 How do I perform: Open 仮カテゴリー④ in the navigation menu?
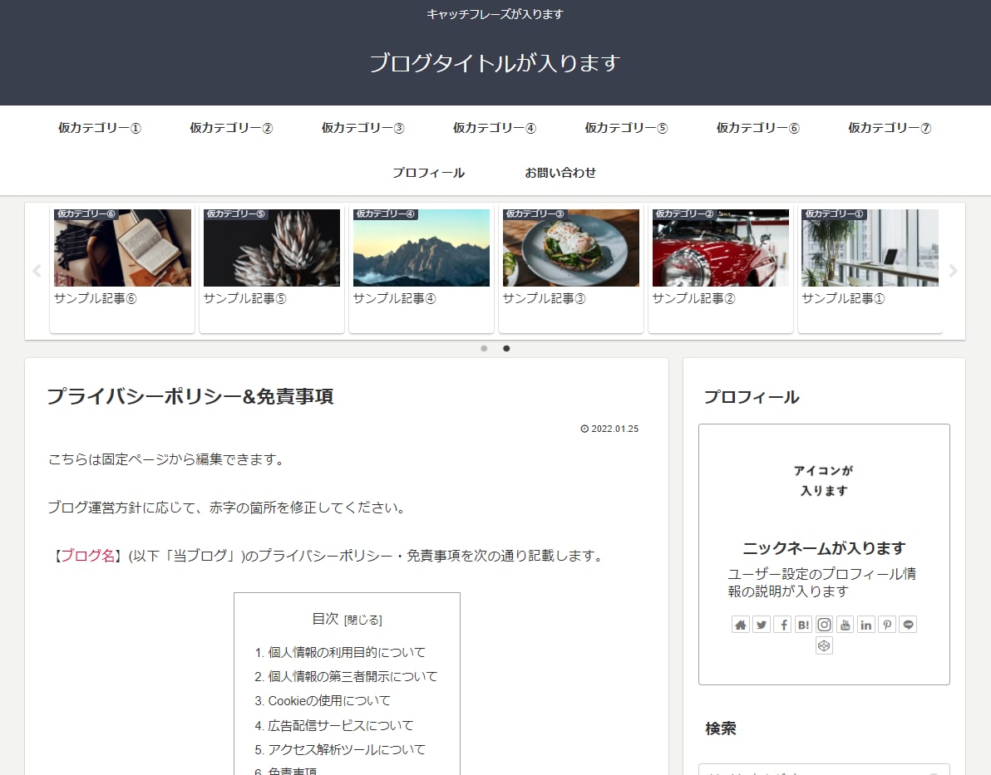[495, 128]
